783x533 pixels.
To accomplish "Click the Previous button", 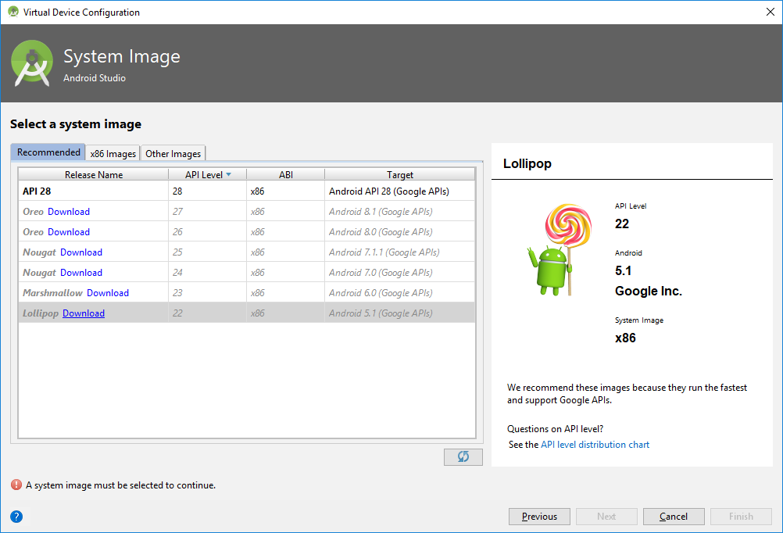I will point(539,516).
